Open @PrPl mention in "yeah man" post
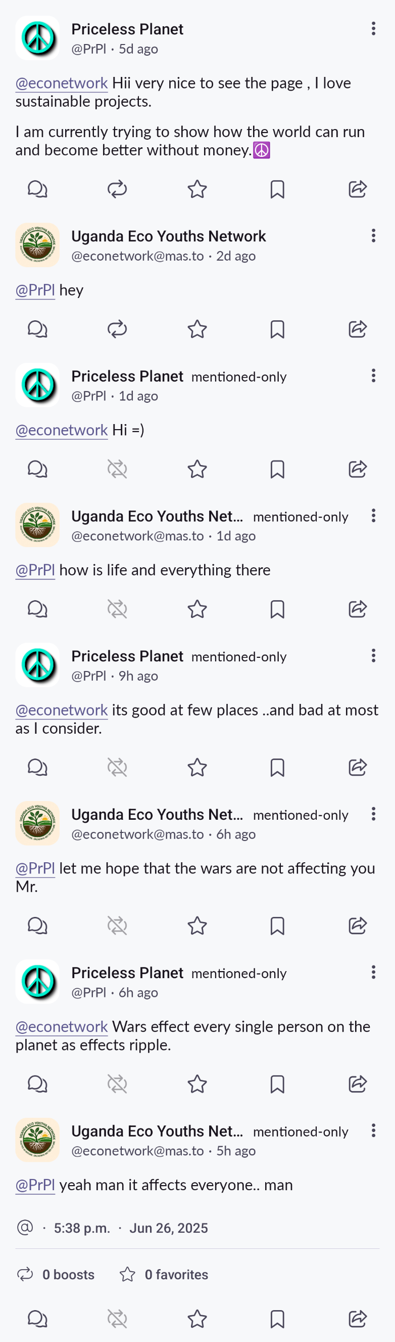 tap(35, 1185)
